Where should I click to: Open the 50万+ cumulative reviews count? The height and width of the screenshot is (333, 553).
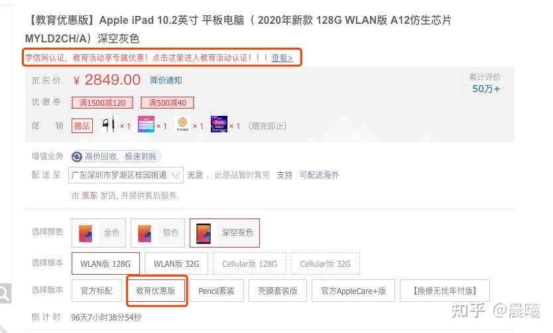[486, 89]
